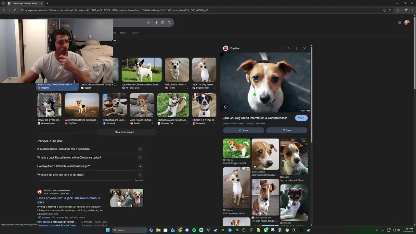The height and width of the screenshot is (234, 416).
Task: Open Chrome three-dot menu
Action: click(413, 10)
